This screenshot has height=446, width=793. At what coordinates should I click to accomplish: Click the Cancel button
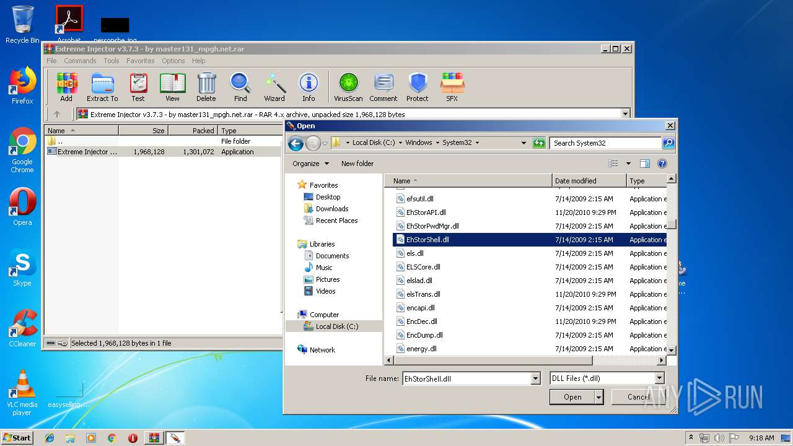pos(638,397)
